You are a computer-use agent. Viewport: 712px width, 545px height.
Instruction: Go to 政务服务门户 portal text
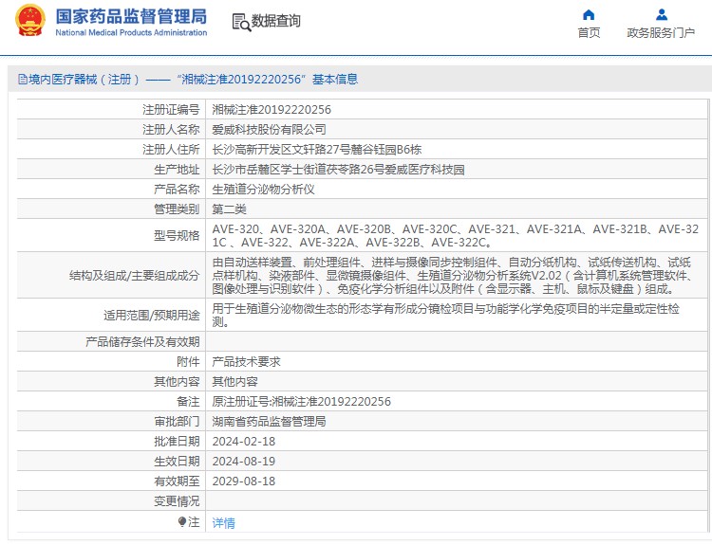662,33
